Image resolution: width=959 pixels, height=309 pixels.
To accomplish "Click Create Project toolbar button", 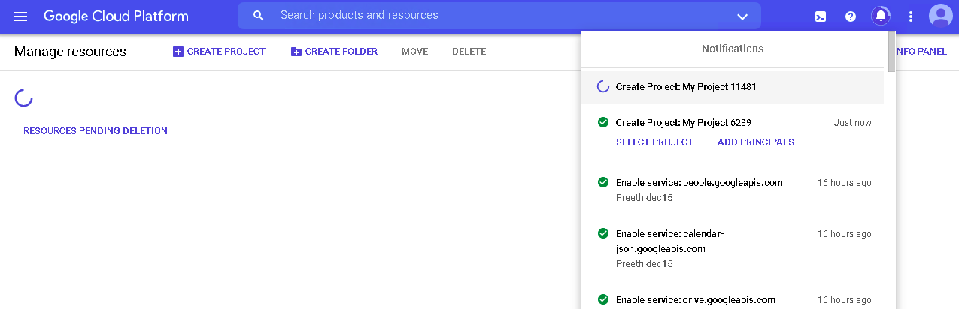I will [219, 52].
